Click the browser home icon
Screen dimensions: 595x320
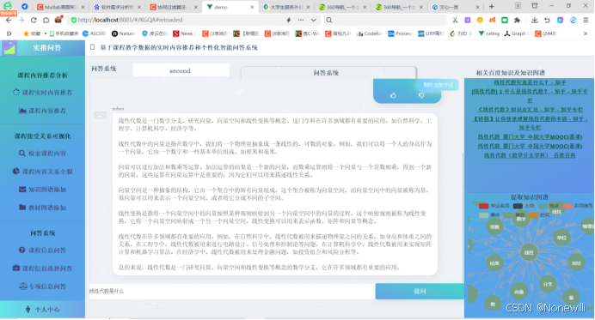[46, 20]
